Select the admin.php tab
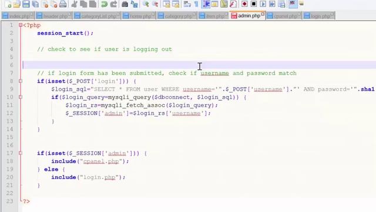Image resolution: width=376 pixels, height=212 pixels. 247,16
